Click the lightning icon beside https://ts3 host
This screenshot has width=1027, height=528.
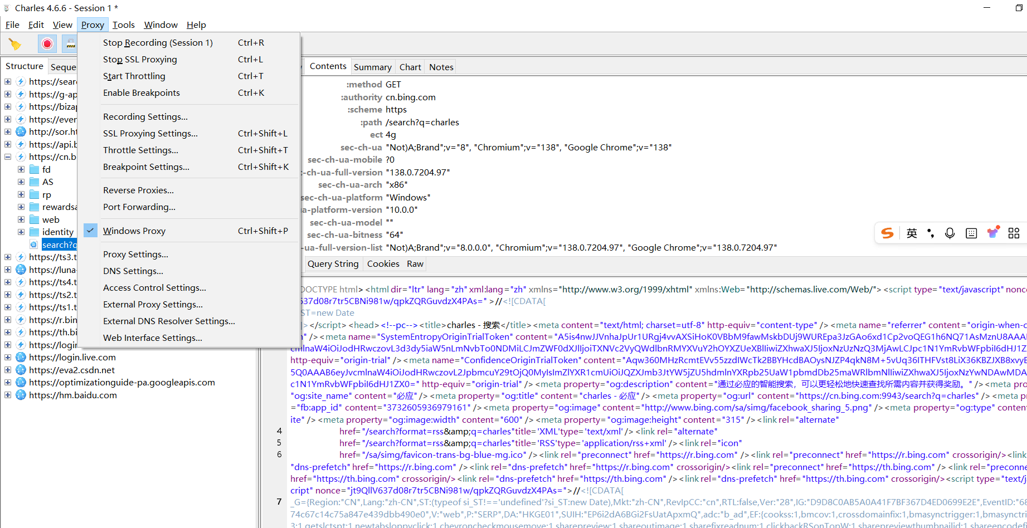(x=21, y=257)
